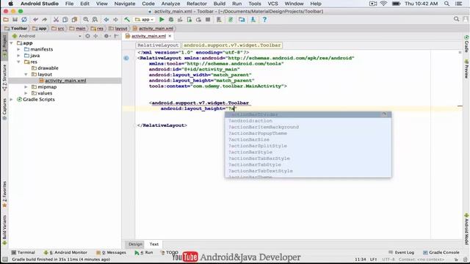Switch to the Text editor tab
Screen dimensions: 470x264
[x=154, y=244]
